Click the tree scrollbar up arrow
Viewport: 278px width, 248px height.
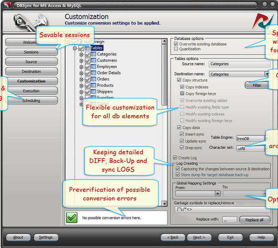click(164, 41)
